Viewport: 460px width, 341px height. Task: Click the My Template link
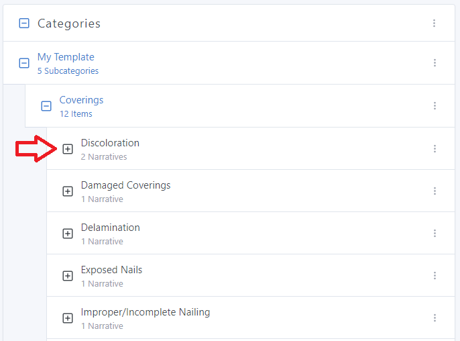pyautogui.click(x=66, y=57)
